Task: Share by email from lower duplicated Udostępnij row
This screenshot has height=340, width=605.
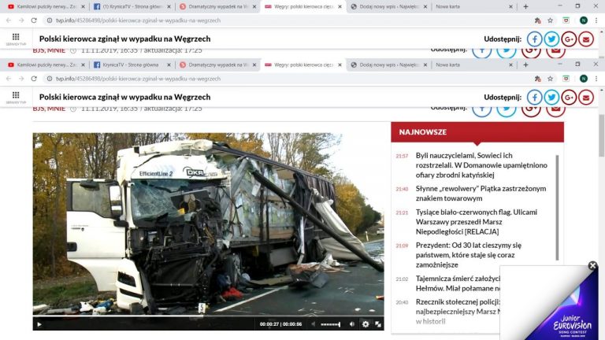Action: click(x=586, y=97)
